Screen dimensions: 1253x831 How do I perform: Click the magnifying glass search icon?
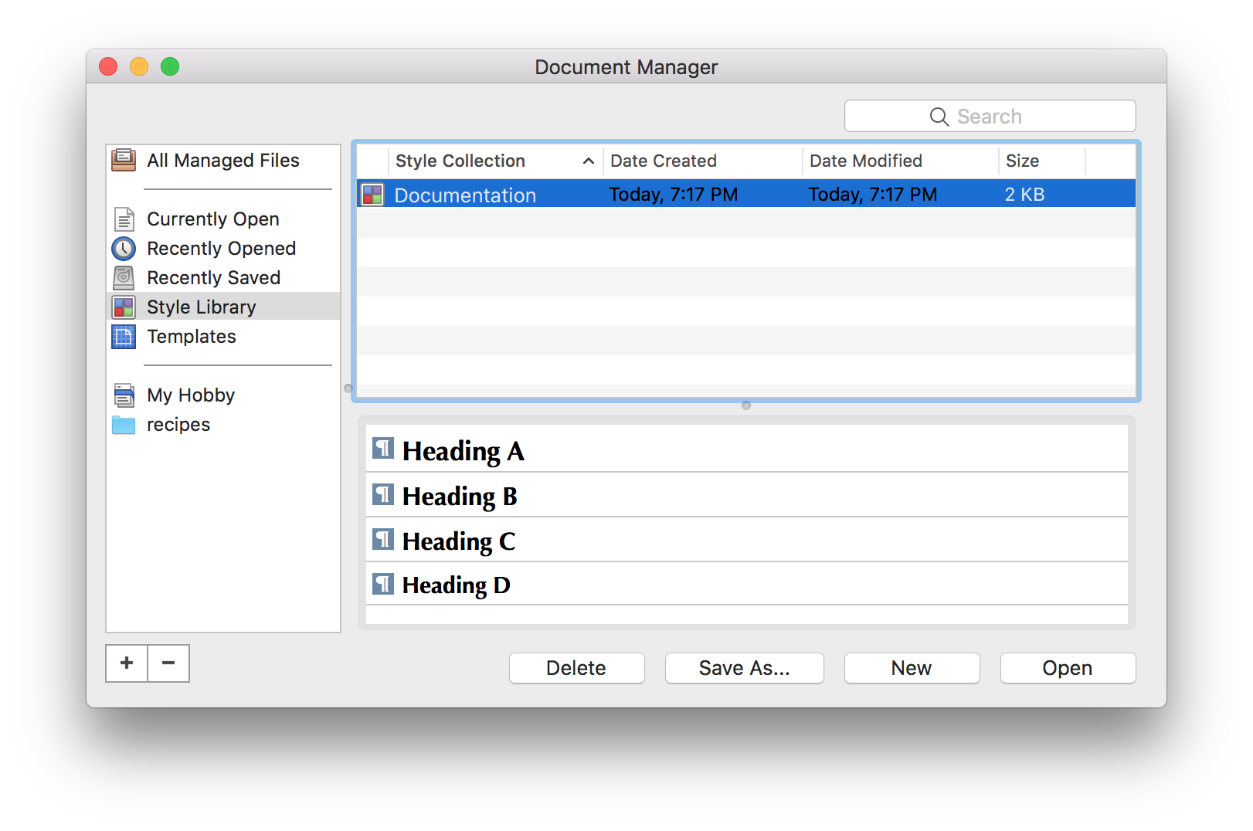[x=939, y=117]
